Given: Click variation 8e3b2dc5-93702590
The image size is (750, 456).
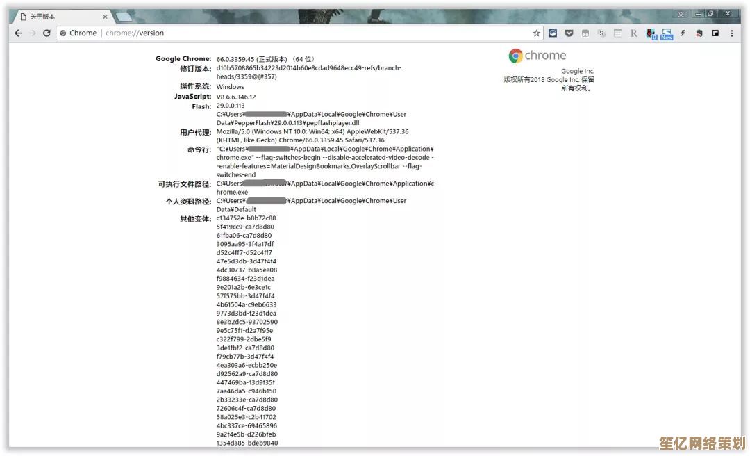Looking at the screenshot, I should pos(247,322).
